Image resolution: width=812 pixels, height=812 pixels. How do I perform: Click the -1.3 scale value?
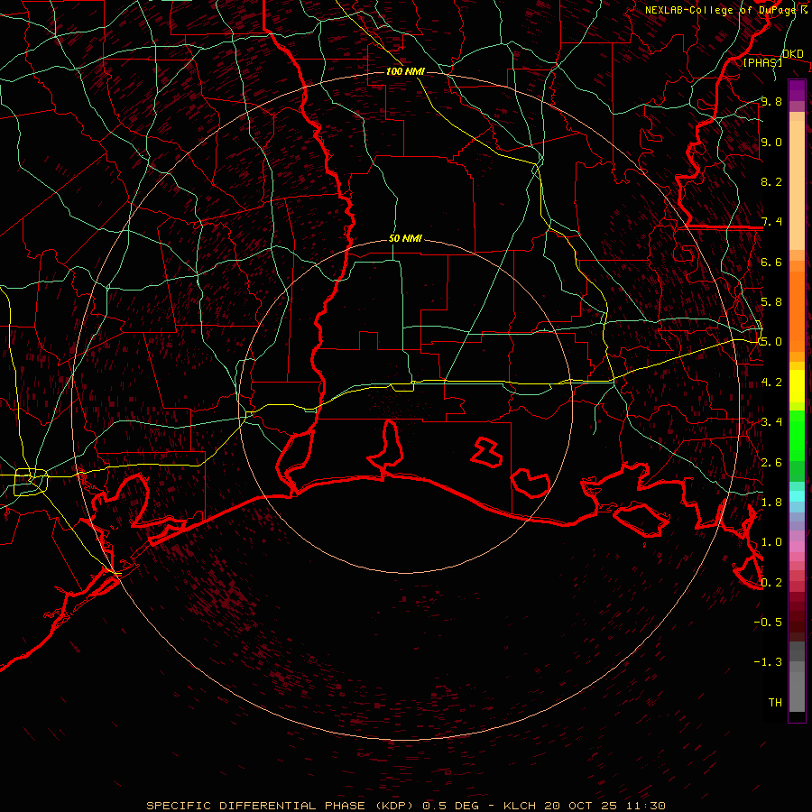(768, 662)
